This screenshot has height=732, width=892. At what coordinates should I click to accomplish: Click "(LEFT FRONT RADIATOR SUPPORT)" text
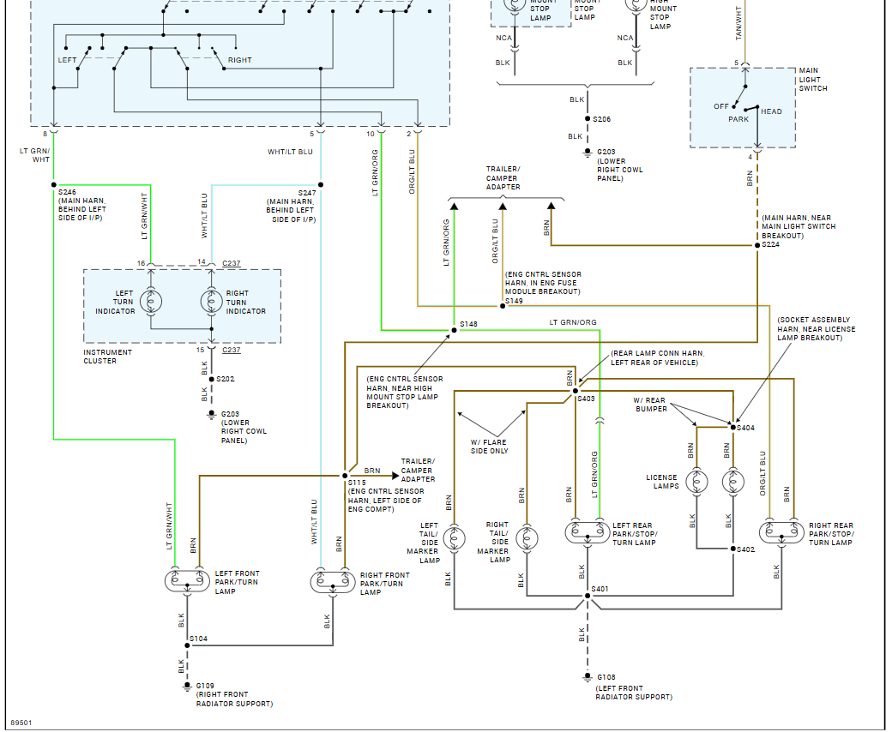tap(634, 693)
